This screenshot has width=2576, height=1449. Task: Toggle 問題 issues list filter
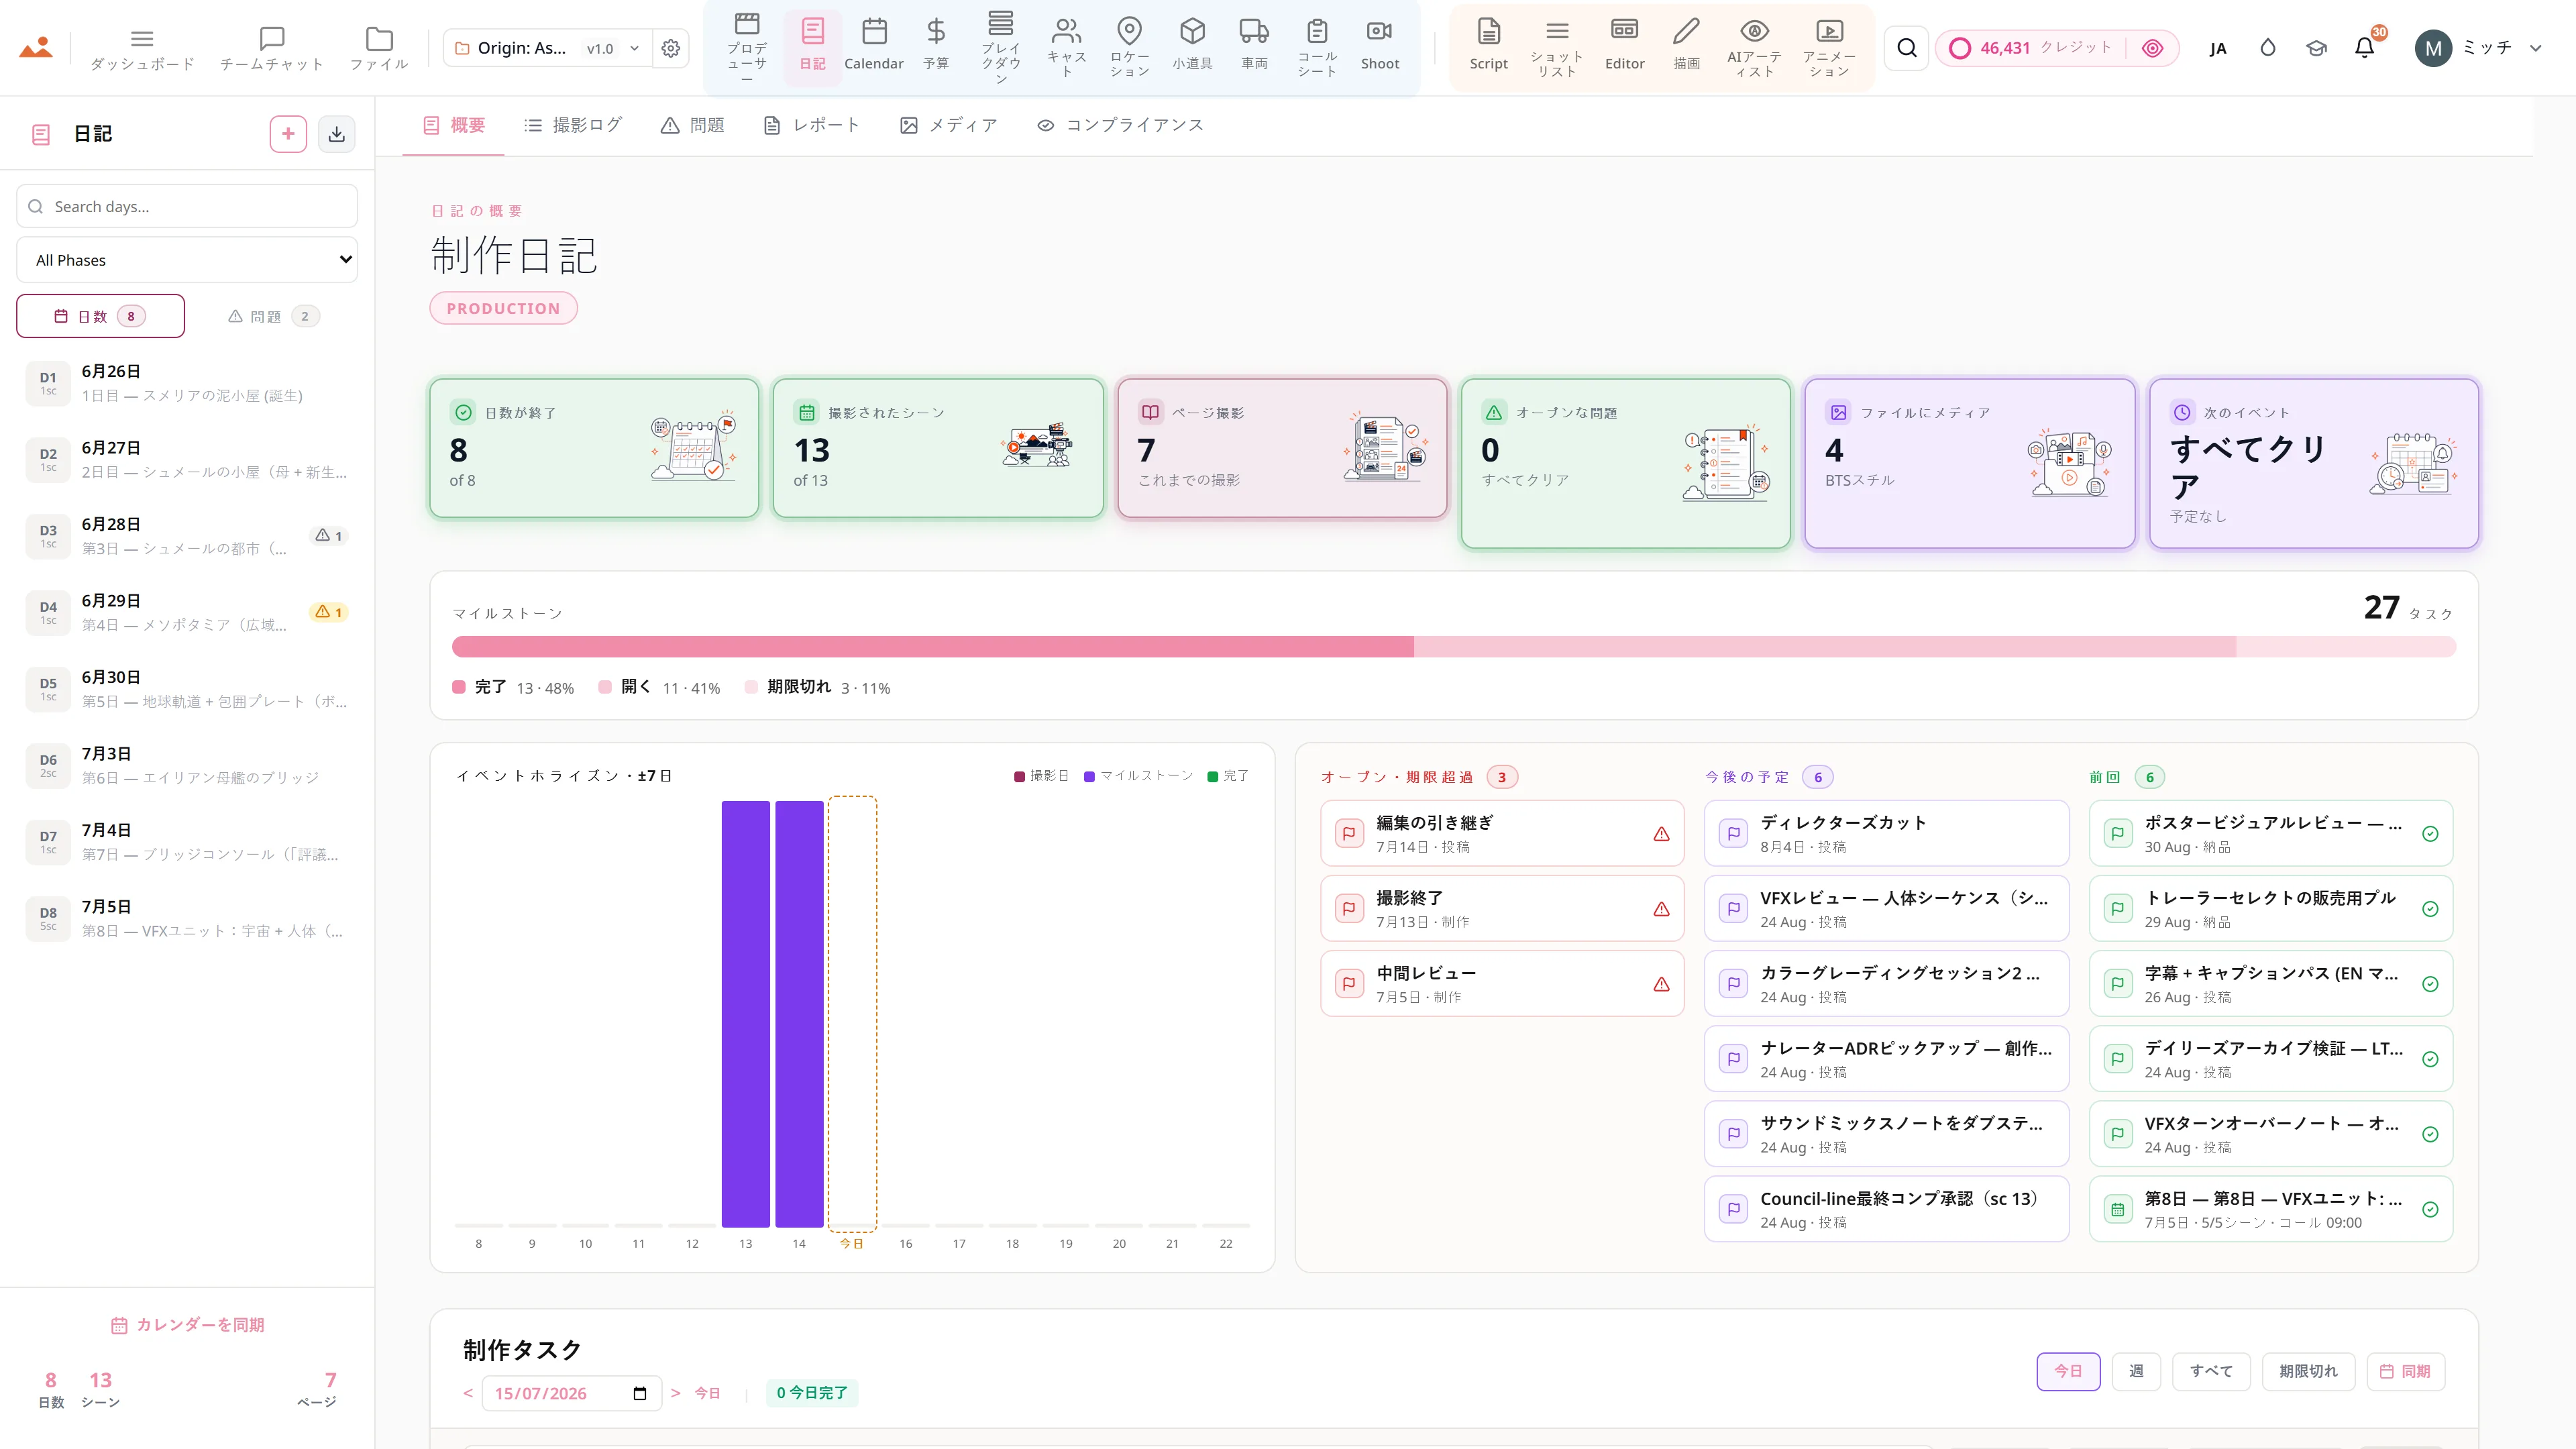coord(273,316)
